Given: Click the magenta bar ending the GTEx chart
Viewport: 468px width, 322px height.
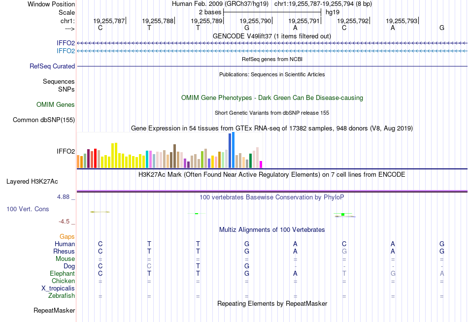Looking at the screenshot, I should (261, 164).
